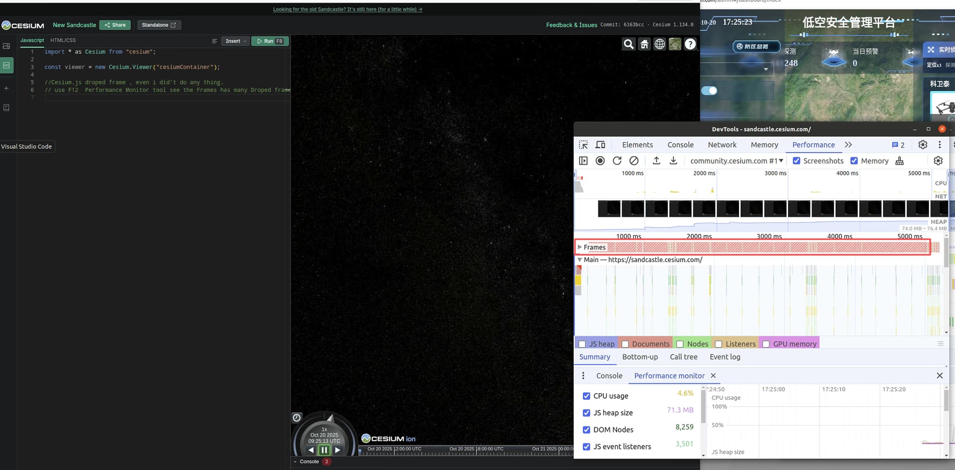Viewport: 955px width, 470px height.
Task: Click the Cesium geocoder search icon
Action: [x=629, y=44]
